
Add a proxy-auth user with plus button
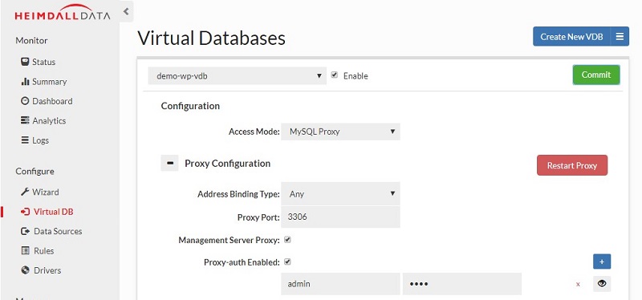602,261
